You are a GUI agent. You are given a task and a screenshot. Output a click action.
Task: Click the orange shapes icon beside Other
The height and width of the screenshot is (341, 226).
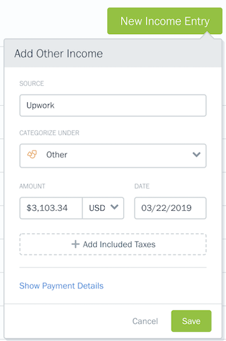(x=32, y=154)
